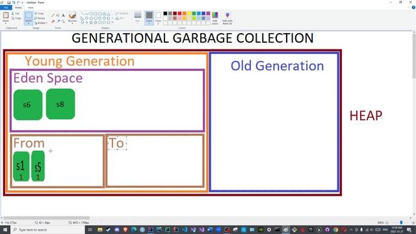This screenshot has width=416, height=234.
Task: Switch to the View ribbon tab
Action: (31, 7)
